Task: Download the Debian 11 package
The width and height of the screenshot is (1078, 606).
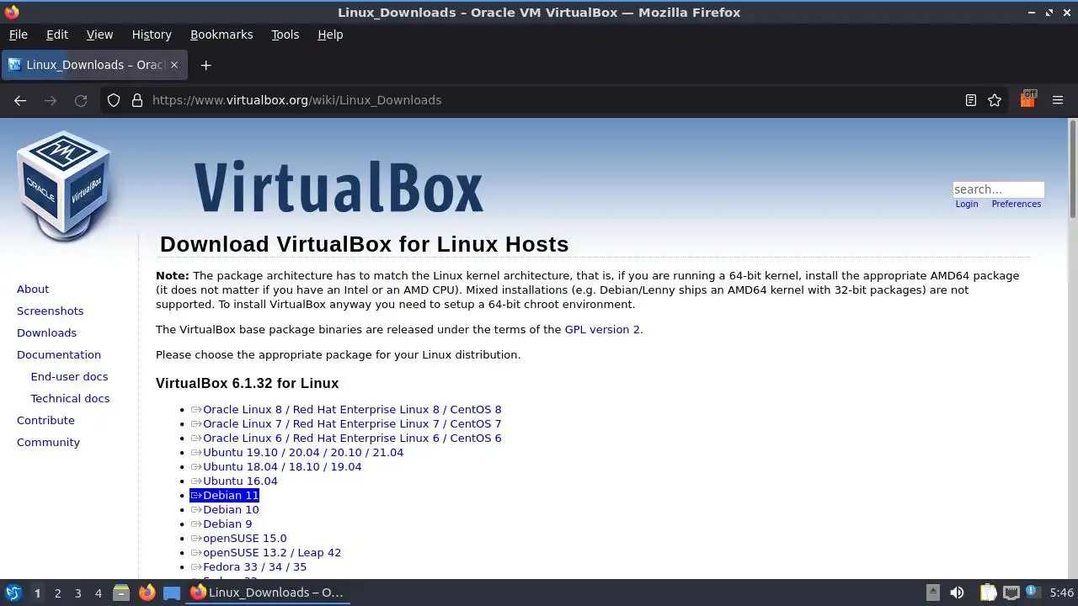Action: tap(225, 495)
